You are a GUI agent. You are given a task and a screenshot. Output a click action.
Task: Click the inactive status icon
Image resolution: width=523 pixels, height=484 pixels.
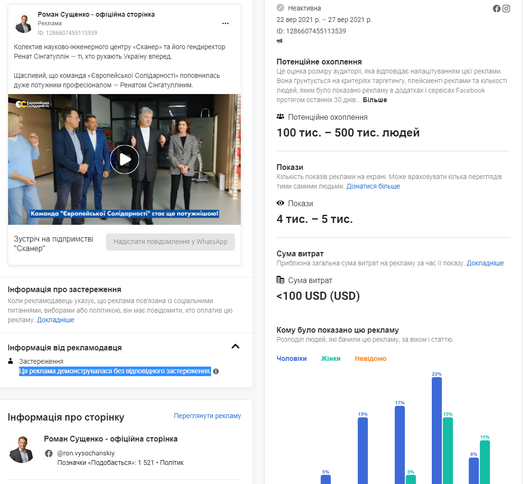click(280, 8)
